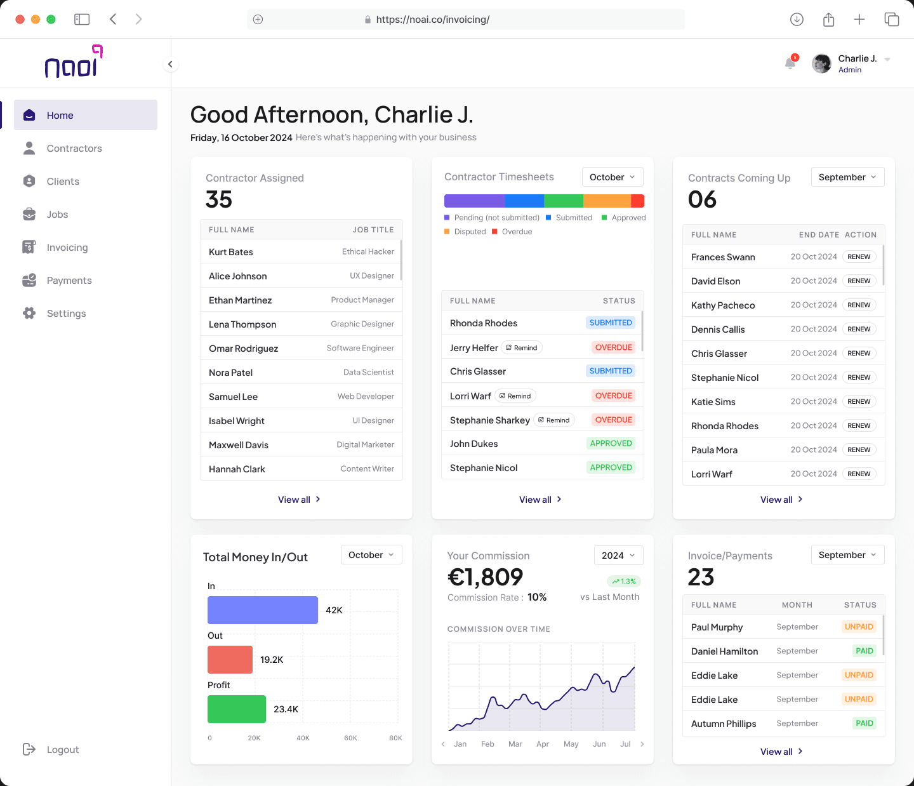Click the Logout door icon
The width and height of the screenshot is (914, 786).
coord(29,749)
